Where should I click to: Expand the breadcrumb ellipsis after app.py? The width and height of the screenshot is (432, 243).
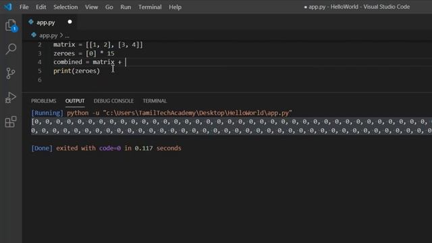[67, 36]
